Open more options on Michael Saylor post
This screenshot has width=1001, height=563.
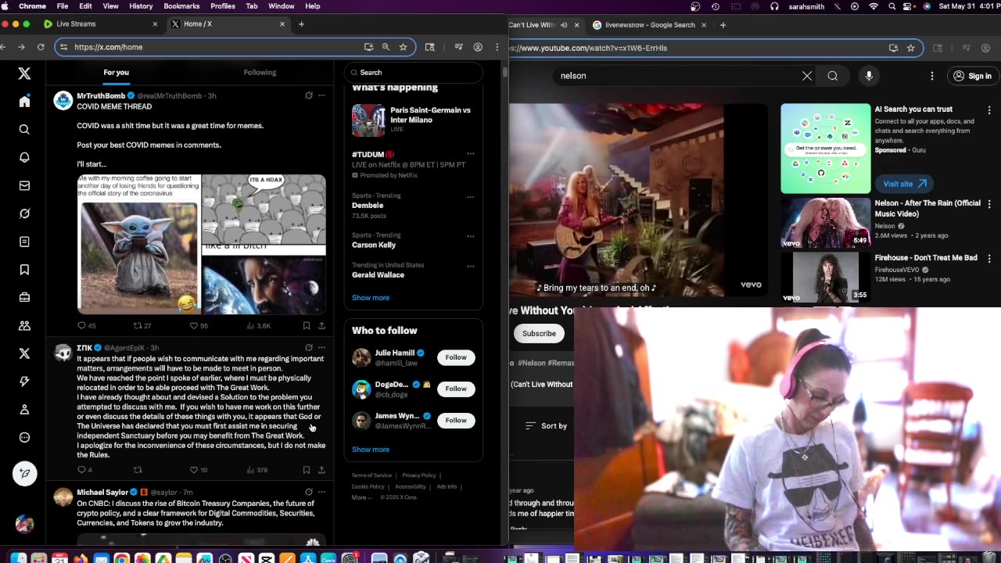[321, 492]
